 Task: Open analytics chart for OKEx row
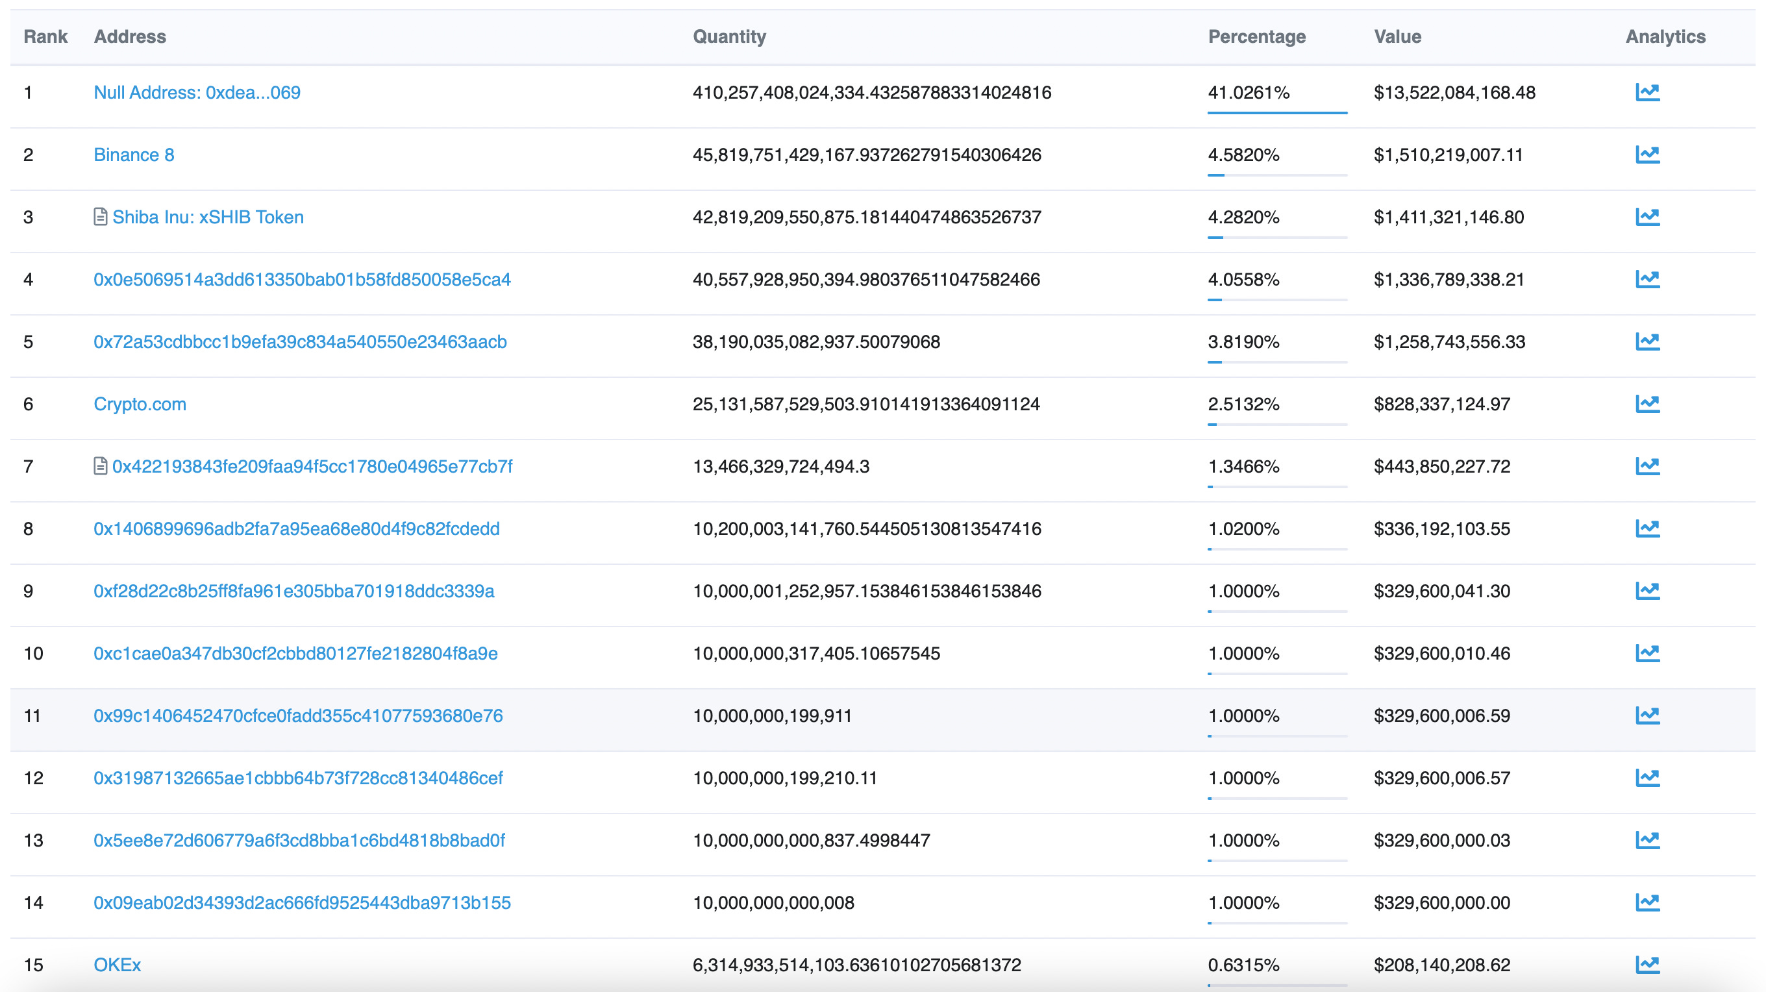click(1647, 965)
